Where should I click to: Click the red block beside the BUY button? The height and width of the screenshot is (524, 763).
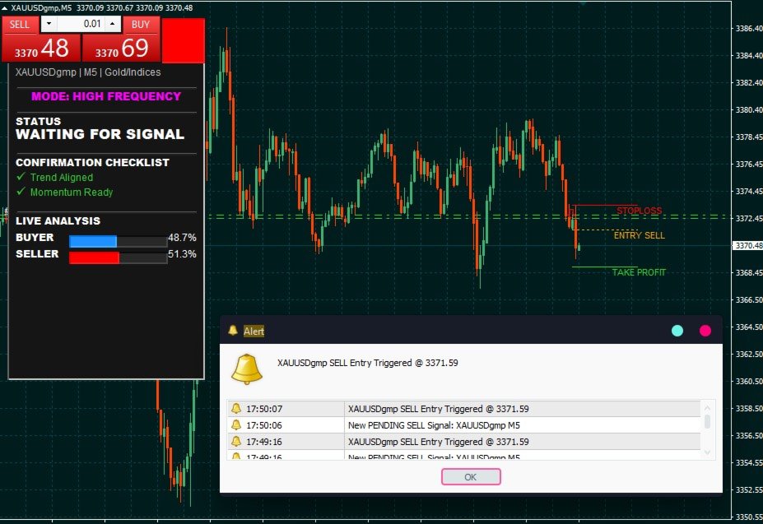pos(183,41)
